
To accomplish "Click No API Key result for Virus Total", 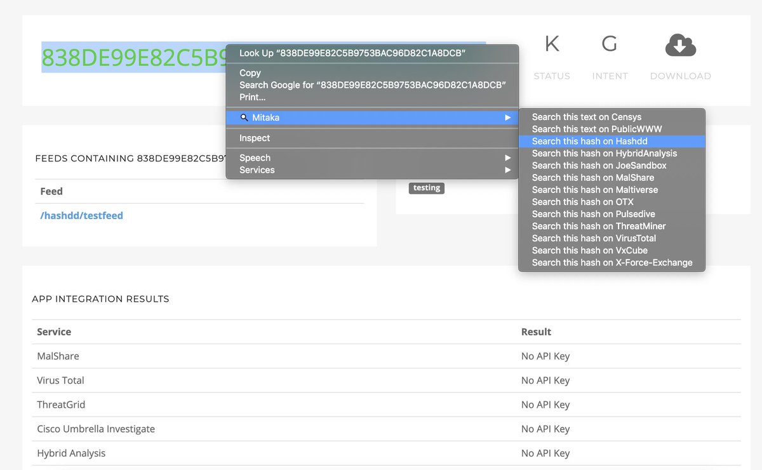I will pos(545,380).
